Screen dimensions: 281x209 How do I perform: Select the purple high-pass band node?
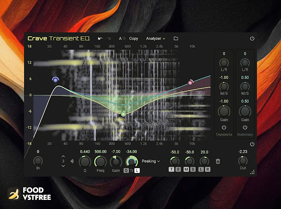[x=56, y=80]
